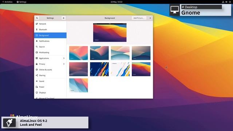Click the date and time in top bar
Screen dimensions: 233x131
(x=116, y=2)
